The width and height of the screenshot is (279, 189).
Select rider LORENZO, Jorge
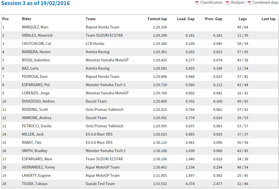tap(36, 93)
